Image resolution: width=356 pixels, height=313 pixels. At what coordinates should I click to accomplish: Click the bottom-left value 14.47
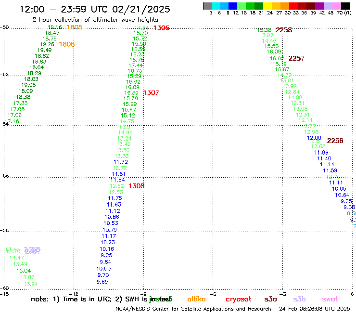16,258
